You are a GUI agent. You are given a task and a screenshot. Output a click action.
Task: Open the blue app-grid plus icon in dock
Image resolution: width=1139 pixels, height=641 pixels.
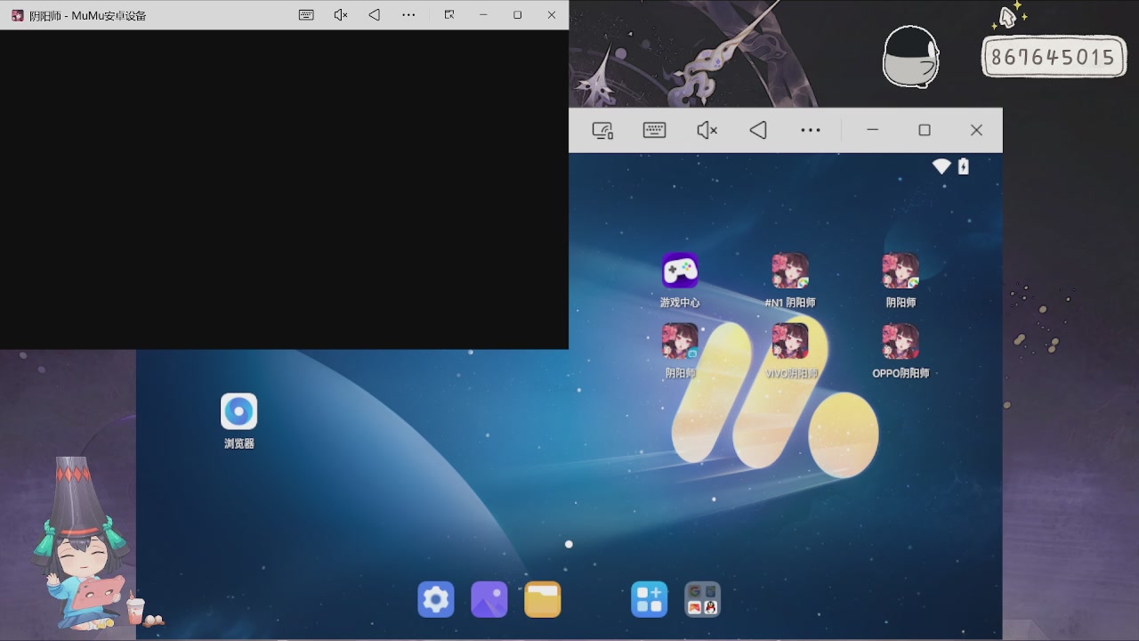point(650,600)
